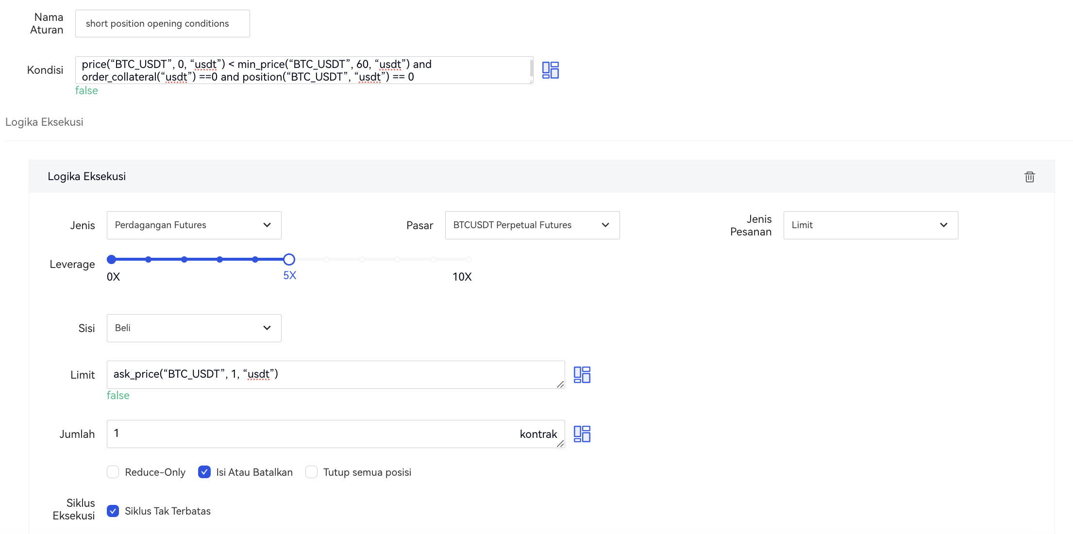Open formula builder icon beside Limit field
The height and width of the screenshot is (534, 1073).
[582, 375]
